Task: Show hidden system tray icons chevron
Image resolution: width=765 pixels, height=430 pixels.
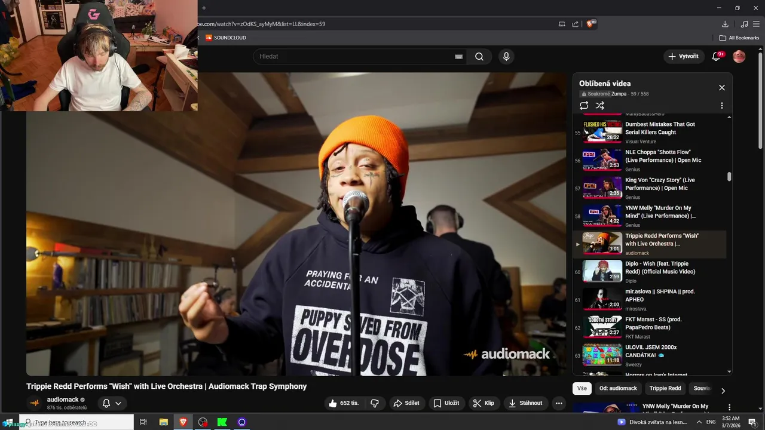Action: click(x=699, y=422)
